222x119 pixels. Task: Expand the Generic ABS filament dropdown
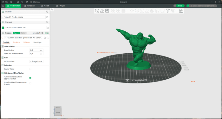point(26,28)
